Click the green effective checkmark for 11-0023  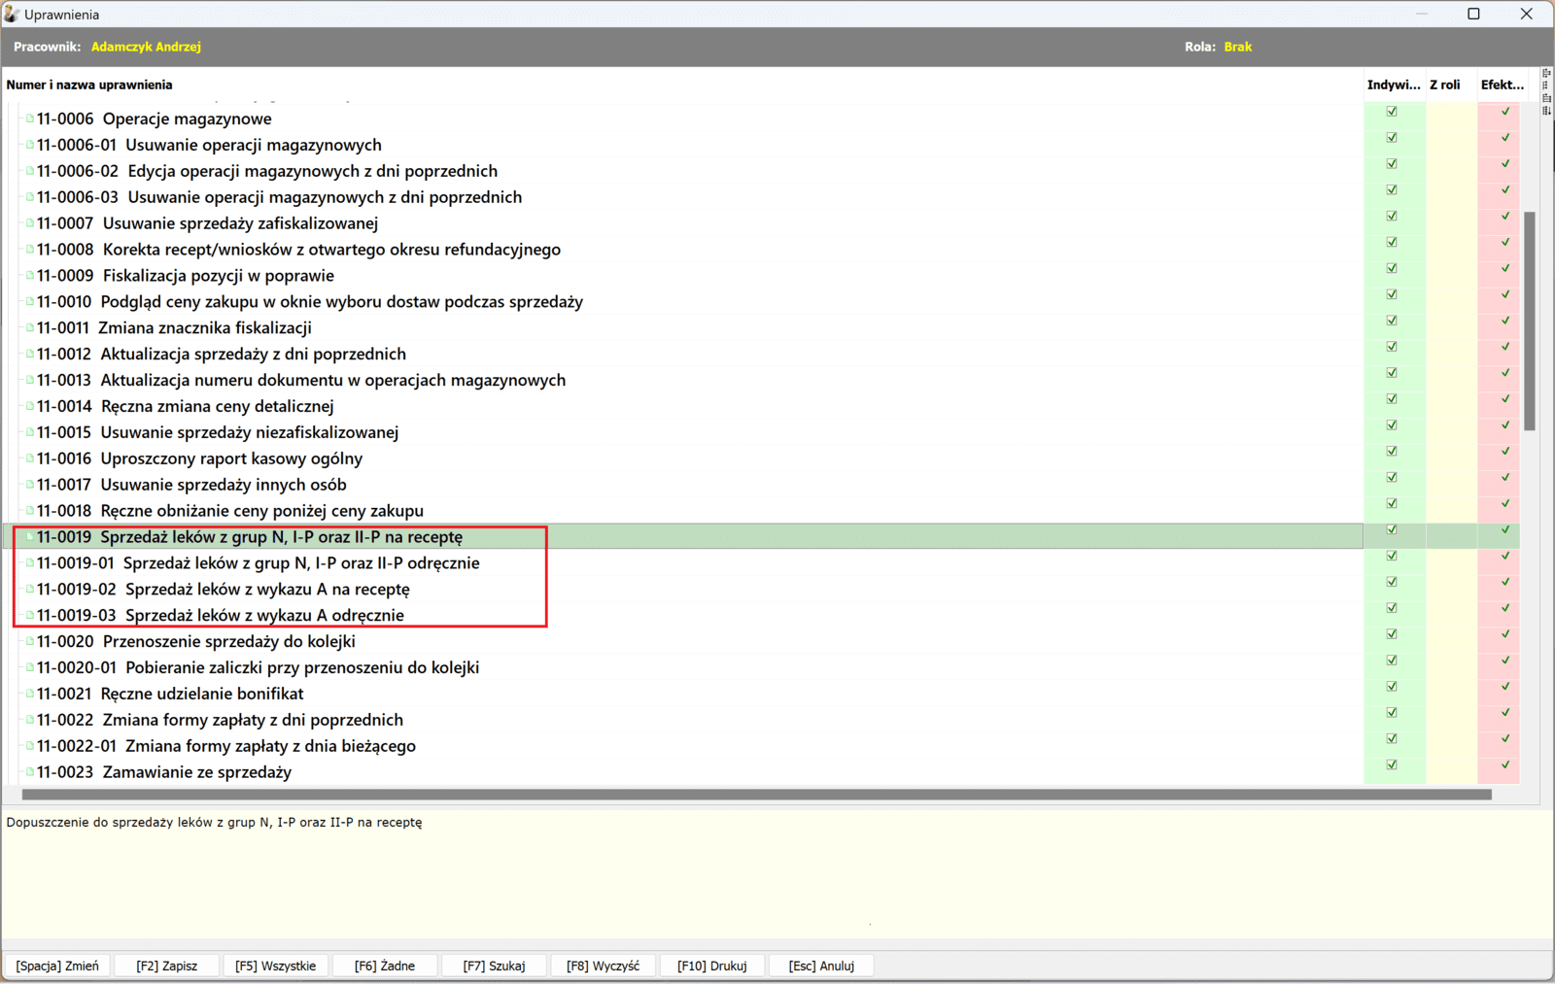point(1505,764)
